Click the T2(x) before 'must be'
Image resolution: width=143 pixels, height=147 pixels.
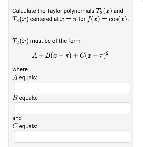20,41
